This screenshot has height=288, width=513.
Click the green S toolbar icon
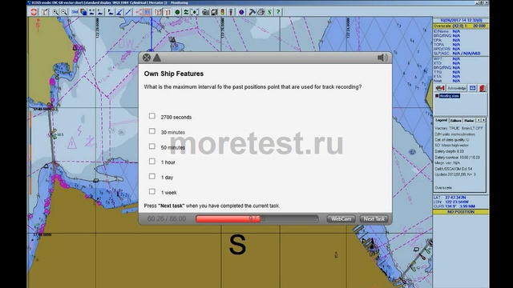(x=269, y=12)
